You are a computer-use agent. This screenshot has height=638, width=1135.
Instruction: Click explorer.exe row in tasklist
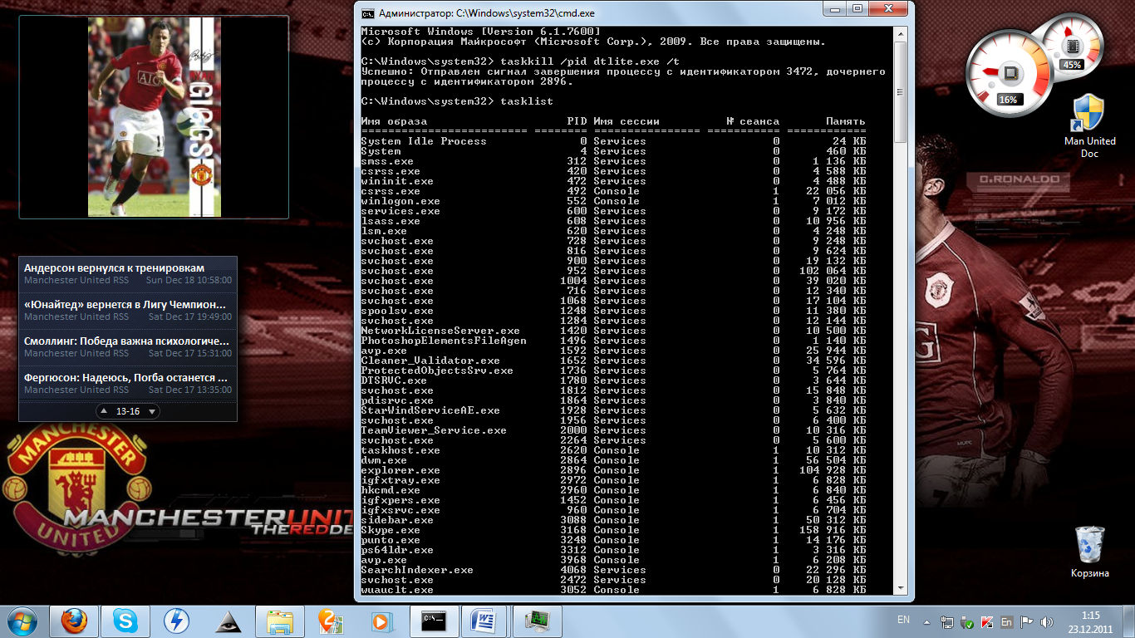[x=613, y=470]
